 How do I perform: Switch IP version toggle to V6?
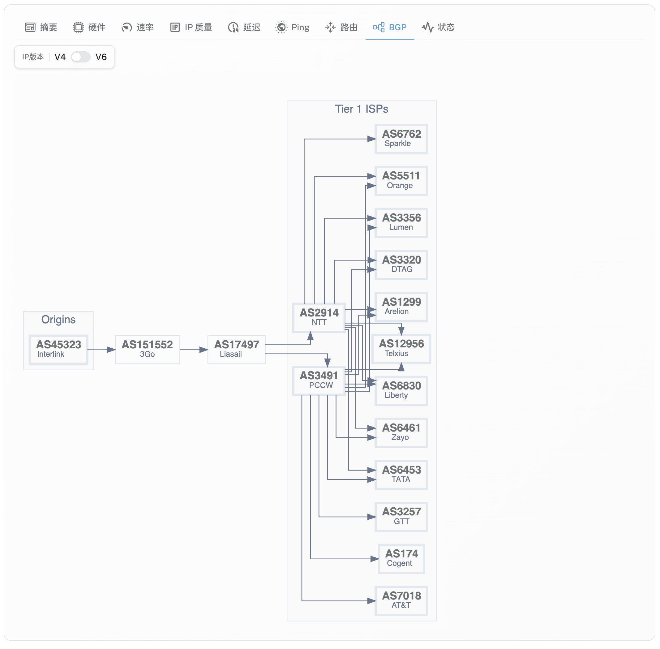tap(101, 57)
